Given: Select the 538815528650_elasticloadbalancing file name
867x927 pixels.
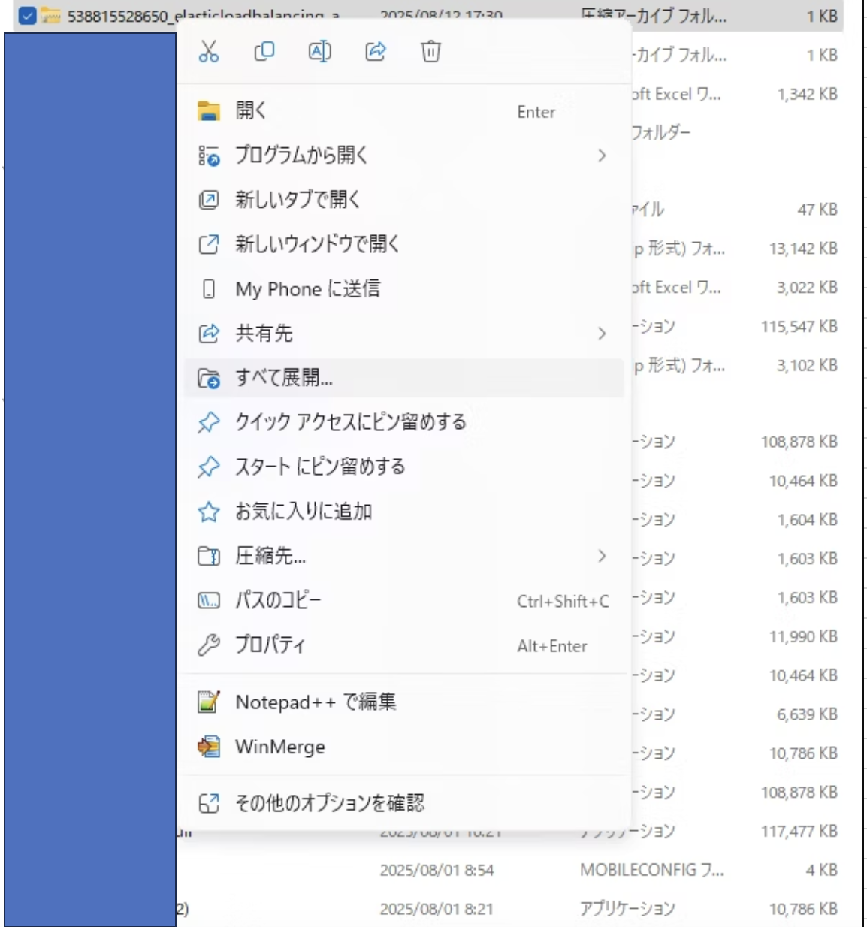Looking at the screenshot, I should click(204, 15).
